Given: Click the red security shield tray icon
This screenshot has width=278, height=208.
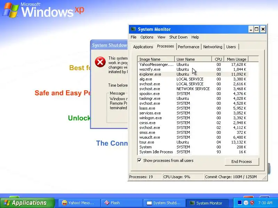Looking at the screenshot, I should coord(252,202).
